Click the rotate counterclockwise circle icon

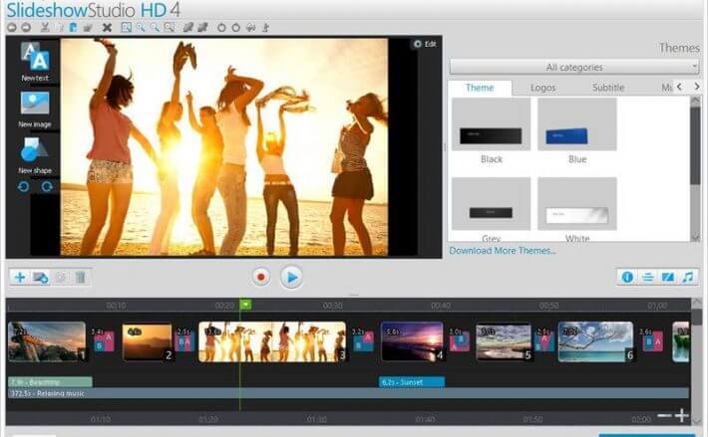tap(221, 28)
